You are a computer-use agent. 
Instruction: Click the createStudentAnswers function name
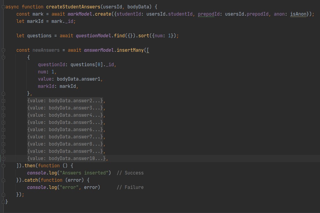[73, 7]
